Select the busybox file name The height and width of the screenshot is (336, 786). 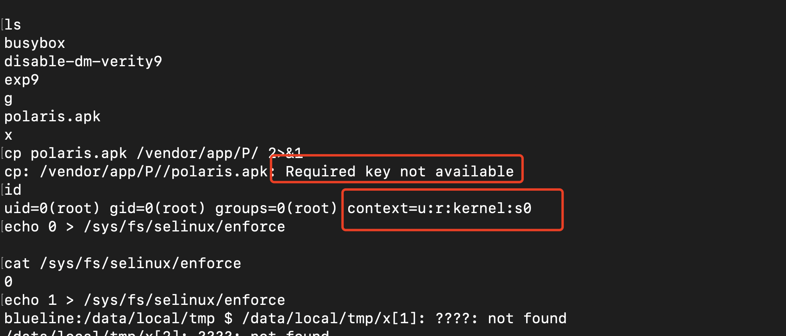point(35,43)
